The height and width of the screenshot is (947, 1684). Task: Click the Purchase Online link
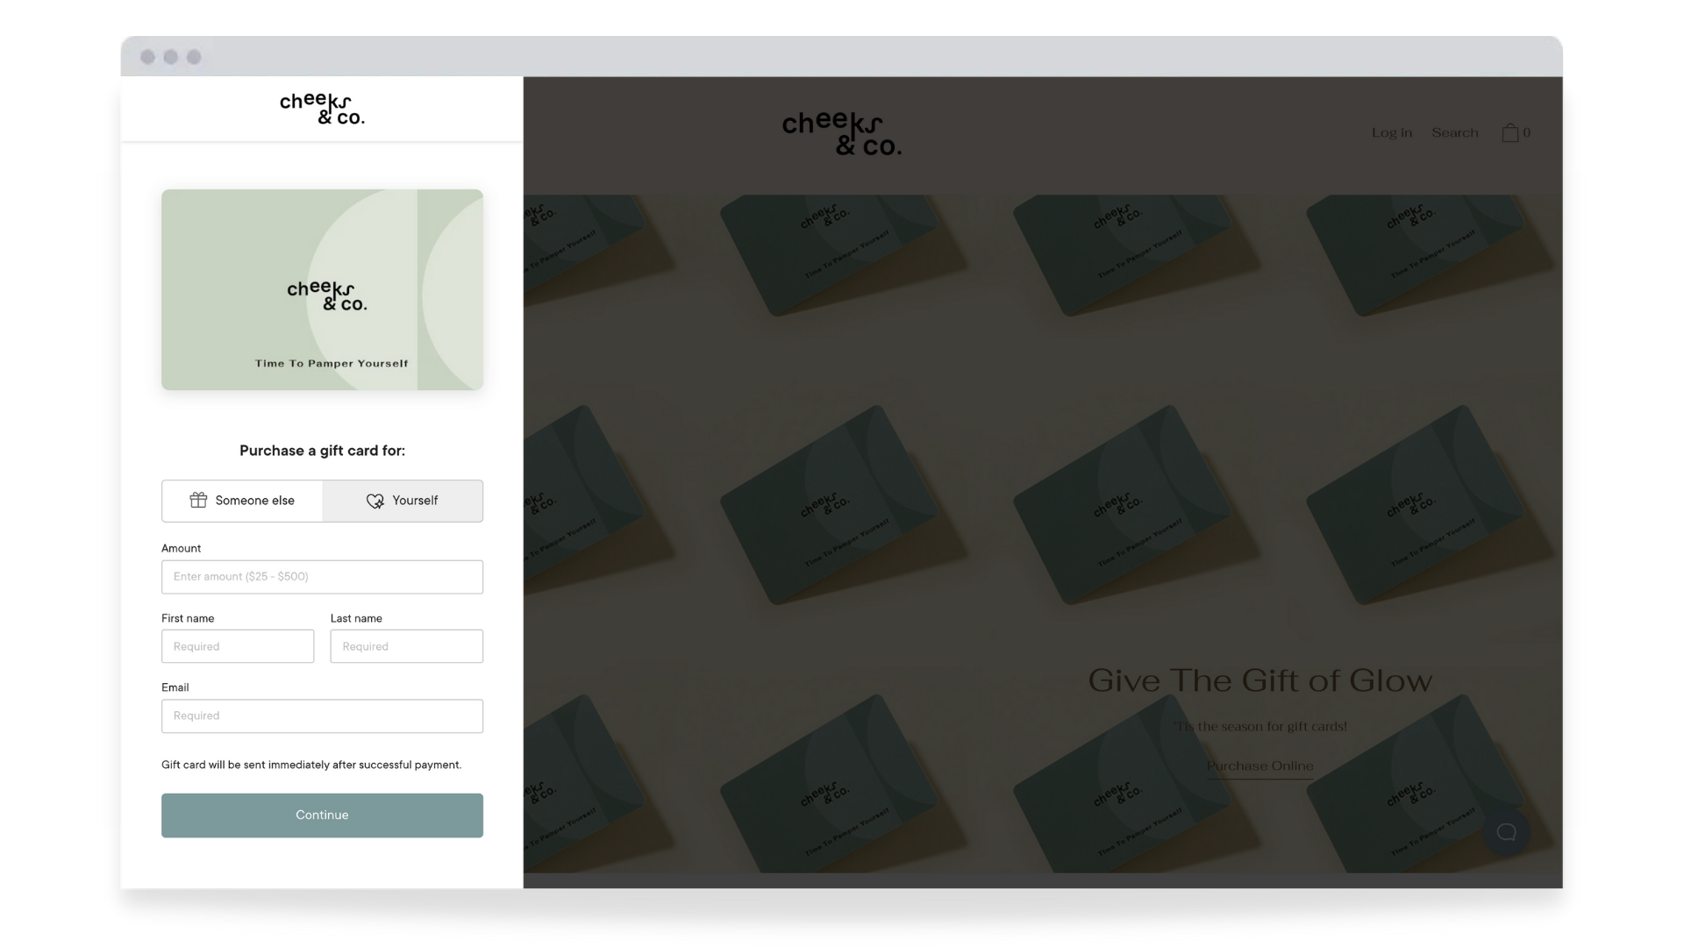pyautogui.click(x=1259, y=765)
